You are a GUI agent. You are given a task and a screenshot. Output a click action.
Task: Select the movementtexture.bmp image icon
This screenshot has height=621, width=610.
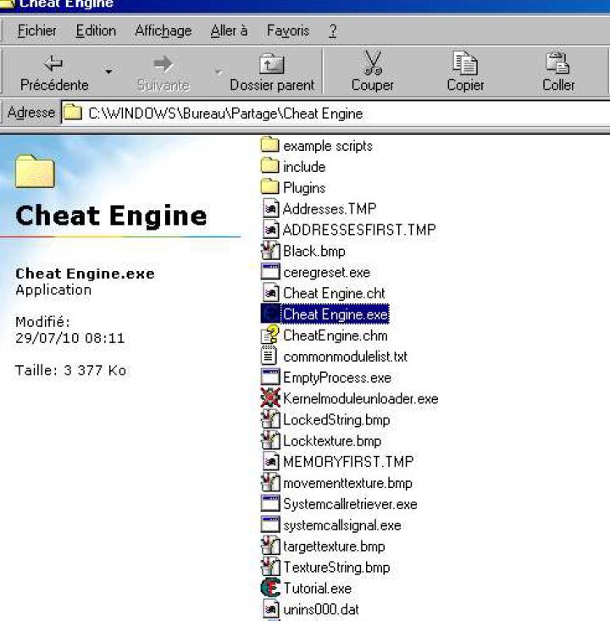(270, 482)
